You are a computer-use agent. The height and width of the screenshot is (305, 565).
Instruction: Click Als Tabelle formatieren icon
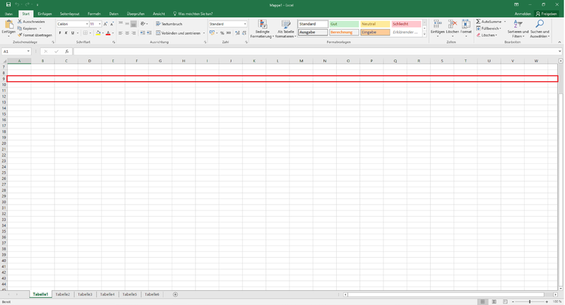click(286, 25)
